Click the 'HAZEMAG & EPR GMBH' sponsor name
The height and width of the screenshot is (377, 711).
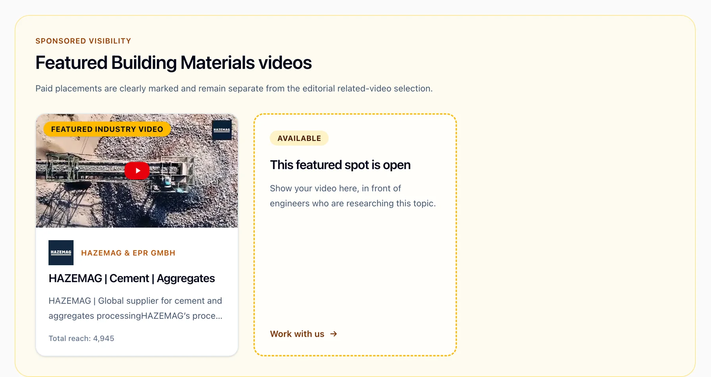pos(128,253)
